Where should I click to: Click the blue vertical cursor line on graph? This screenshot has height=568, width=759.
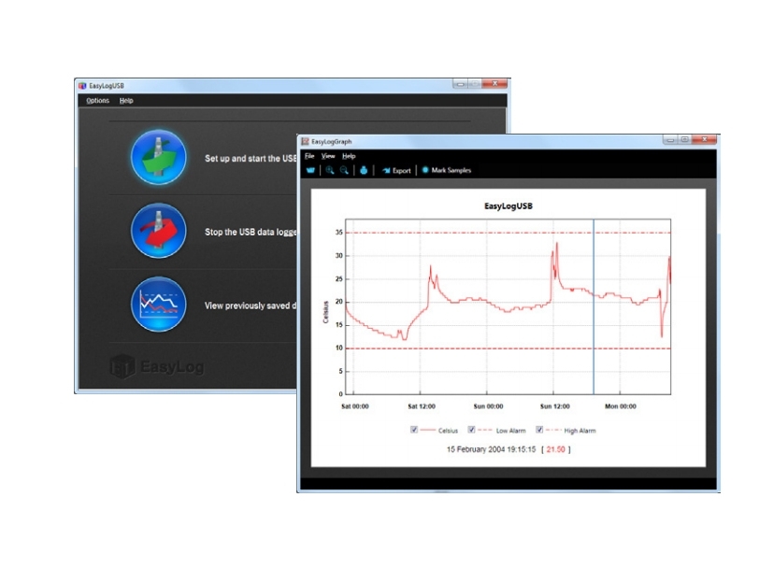594,306
